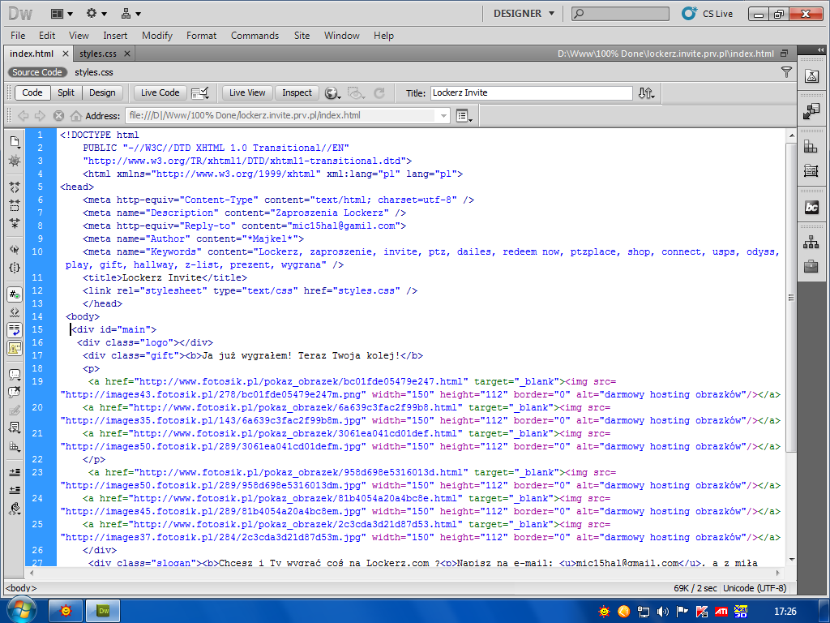Image resolution: width=830 pixels, height=623 pixels.
Task: Open the Modify menu
Action: point(157,36)
